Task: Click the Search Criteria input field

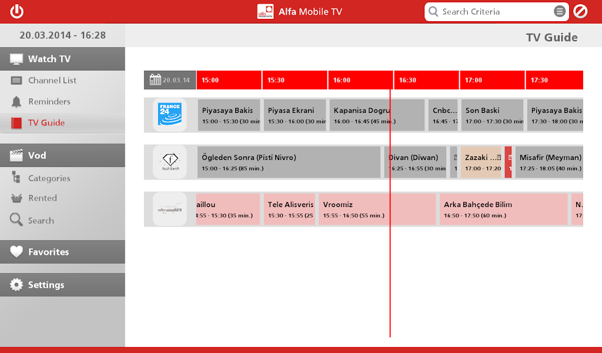Action: coord(494,11)
